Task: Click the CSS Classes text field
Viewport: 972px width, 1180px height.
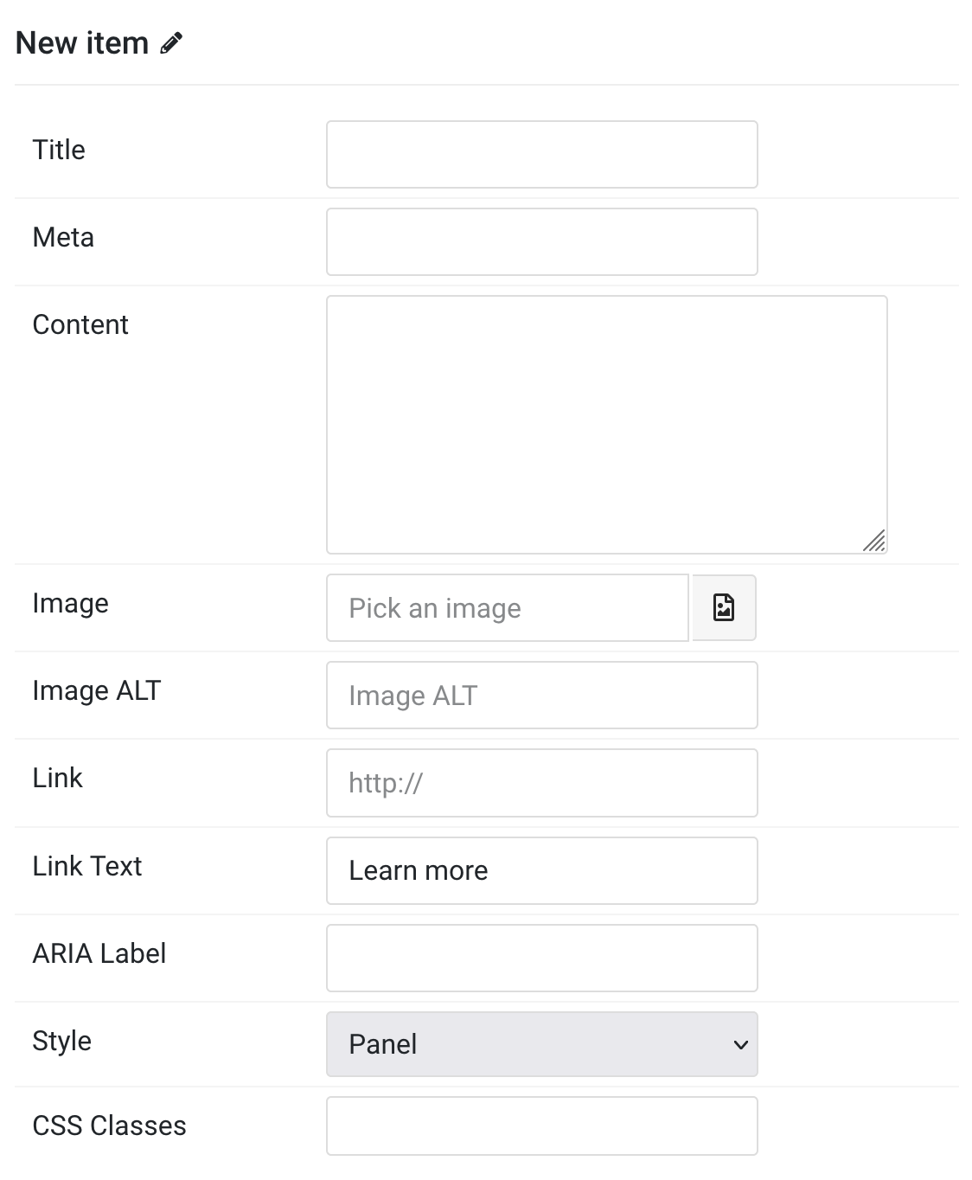Action: 542,1125
